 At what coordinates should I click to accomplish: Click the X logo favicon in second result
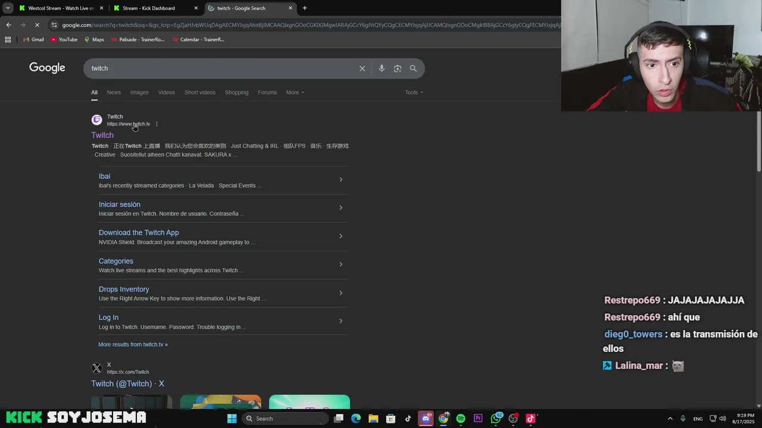point(96,369)
